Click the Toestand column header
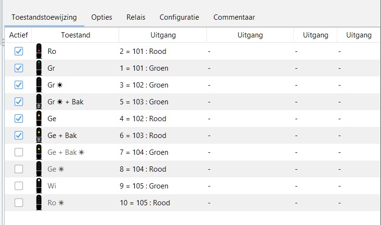The height and width of the screenshot is (225, 381). click(76, 35)
